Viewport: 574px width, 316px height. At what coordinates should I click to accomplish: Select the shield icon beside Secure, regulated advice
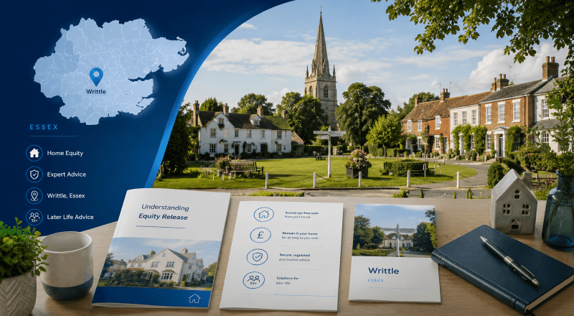click(x=257, y=257)
